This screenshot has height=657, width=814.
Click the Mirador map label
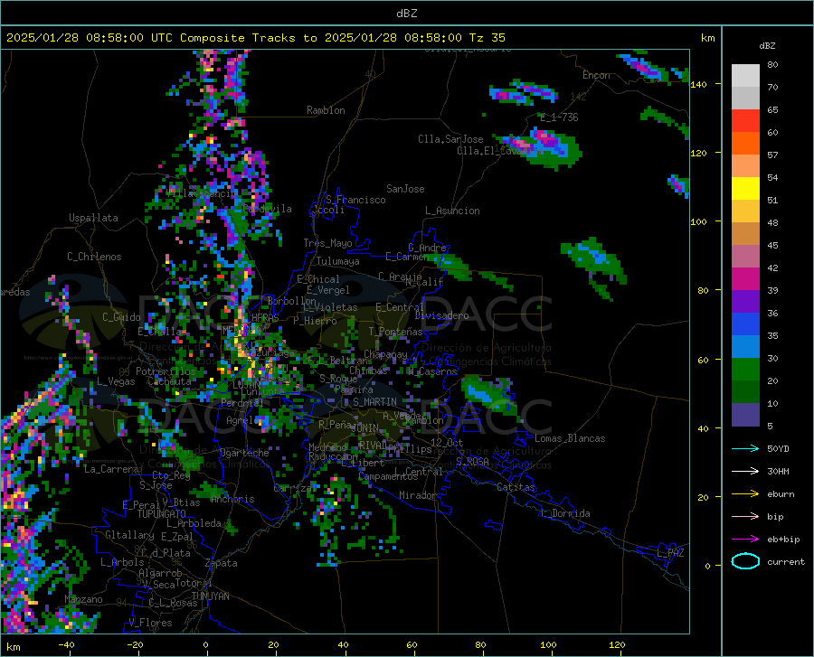(417, 495)
